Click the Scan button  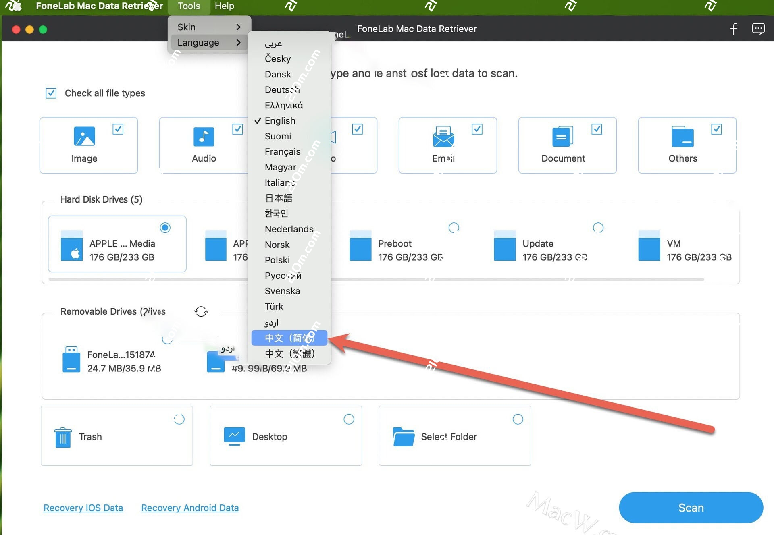(x=691, y=508)
